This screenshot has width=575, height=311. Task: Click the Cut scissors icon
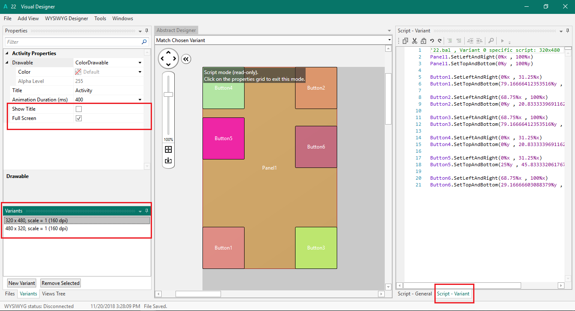point(415,41)
